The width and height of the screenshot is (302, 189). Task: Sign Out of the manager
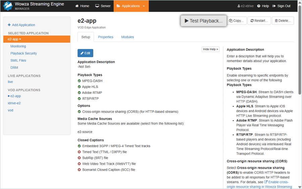pos(282,6)
